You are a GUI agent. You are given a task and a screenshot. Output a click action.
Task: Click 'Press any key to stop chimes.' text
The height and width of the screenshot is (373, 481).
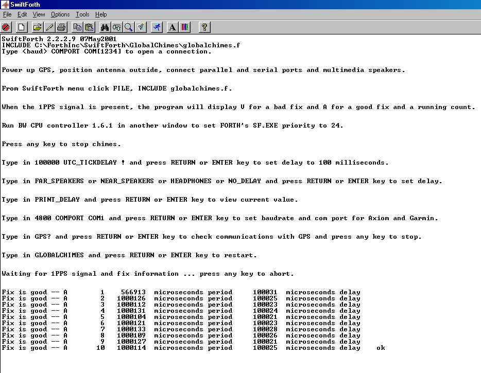click(x=61, y=144)
